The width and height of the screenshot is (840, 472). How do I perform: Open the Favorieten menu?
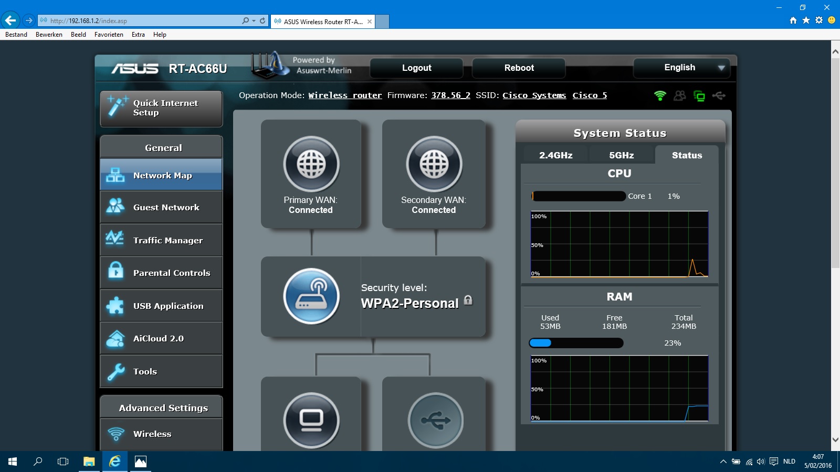pyautogui.click(x=109, y=35)
